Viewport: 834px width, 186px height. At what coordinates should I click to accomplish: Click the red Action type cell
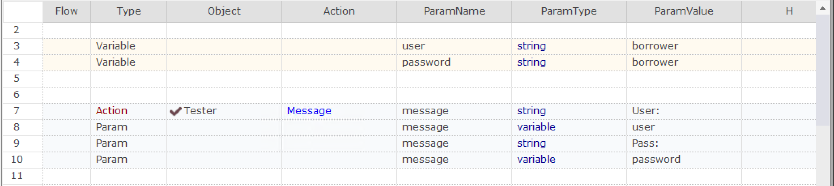tap(111, 111)
